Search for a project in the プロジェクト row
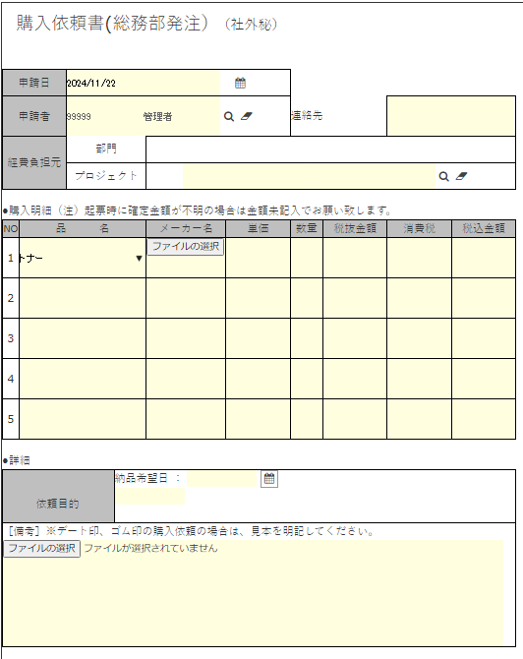Image resolution: width=523 pixels, height=659 pixels. click(443, 176)
